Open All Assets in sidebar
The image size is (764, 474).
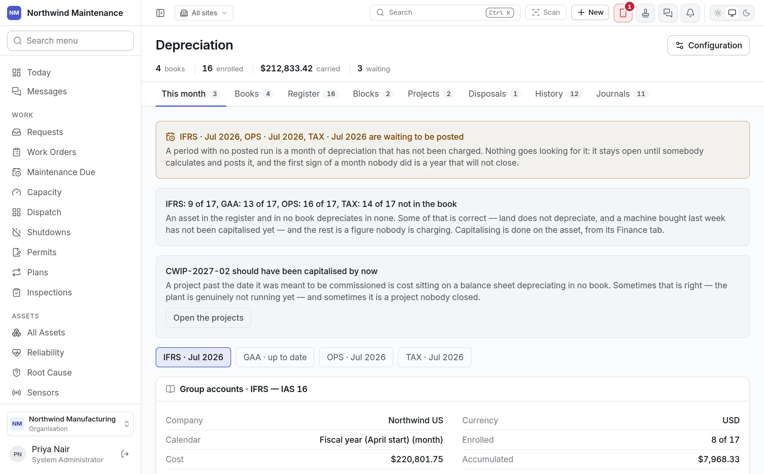pos(70,333)
